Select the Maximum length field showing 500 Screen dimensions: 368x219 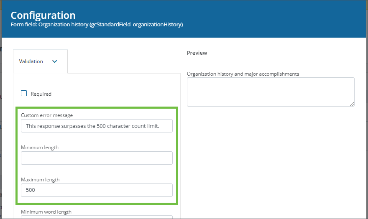click(97, 190)
